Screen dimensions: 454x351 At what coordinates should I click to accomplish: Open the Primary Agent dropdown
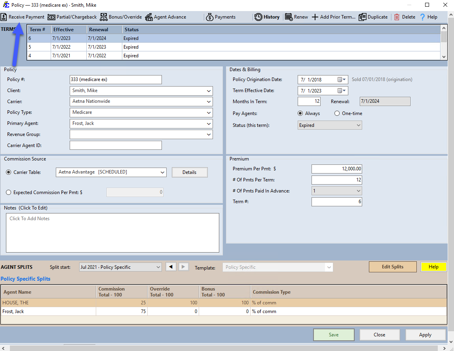point(209,124)
